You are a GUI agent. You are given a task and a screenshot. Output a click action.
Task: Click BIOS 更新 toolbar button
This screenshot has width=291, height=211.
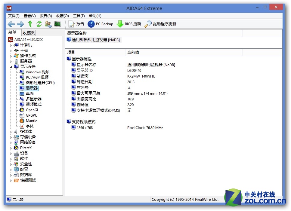129,24
